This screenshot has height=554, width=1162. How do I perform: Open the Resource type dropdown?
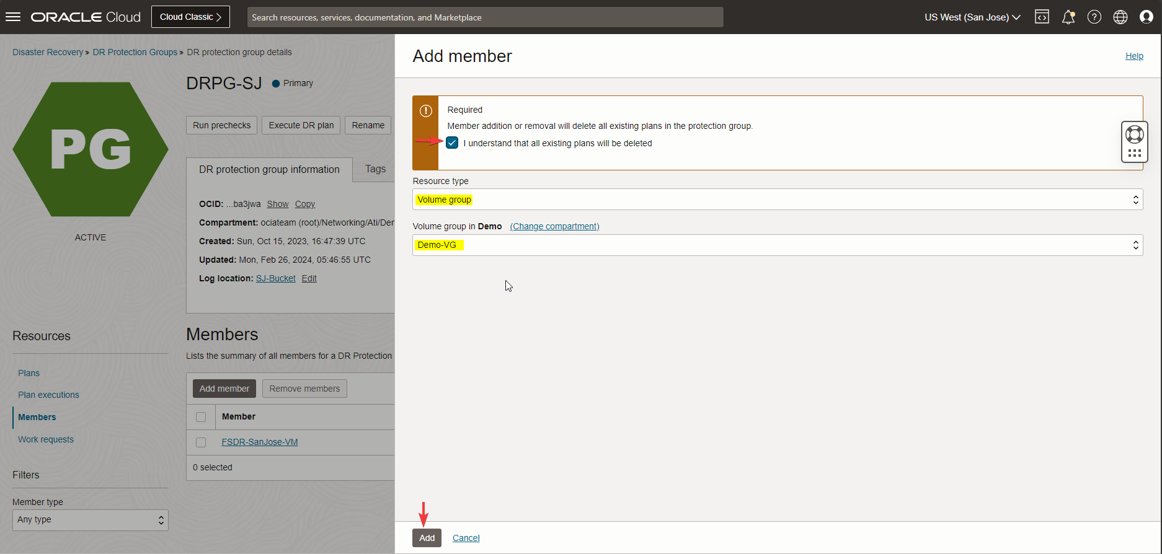(x=777, y=200)
